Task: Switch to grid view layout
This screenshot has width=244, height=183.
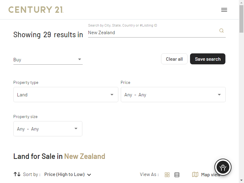Action: point(167,175)
